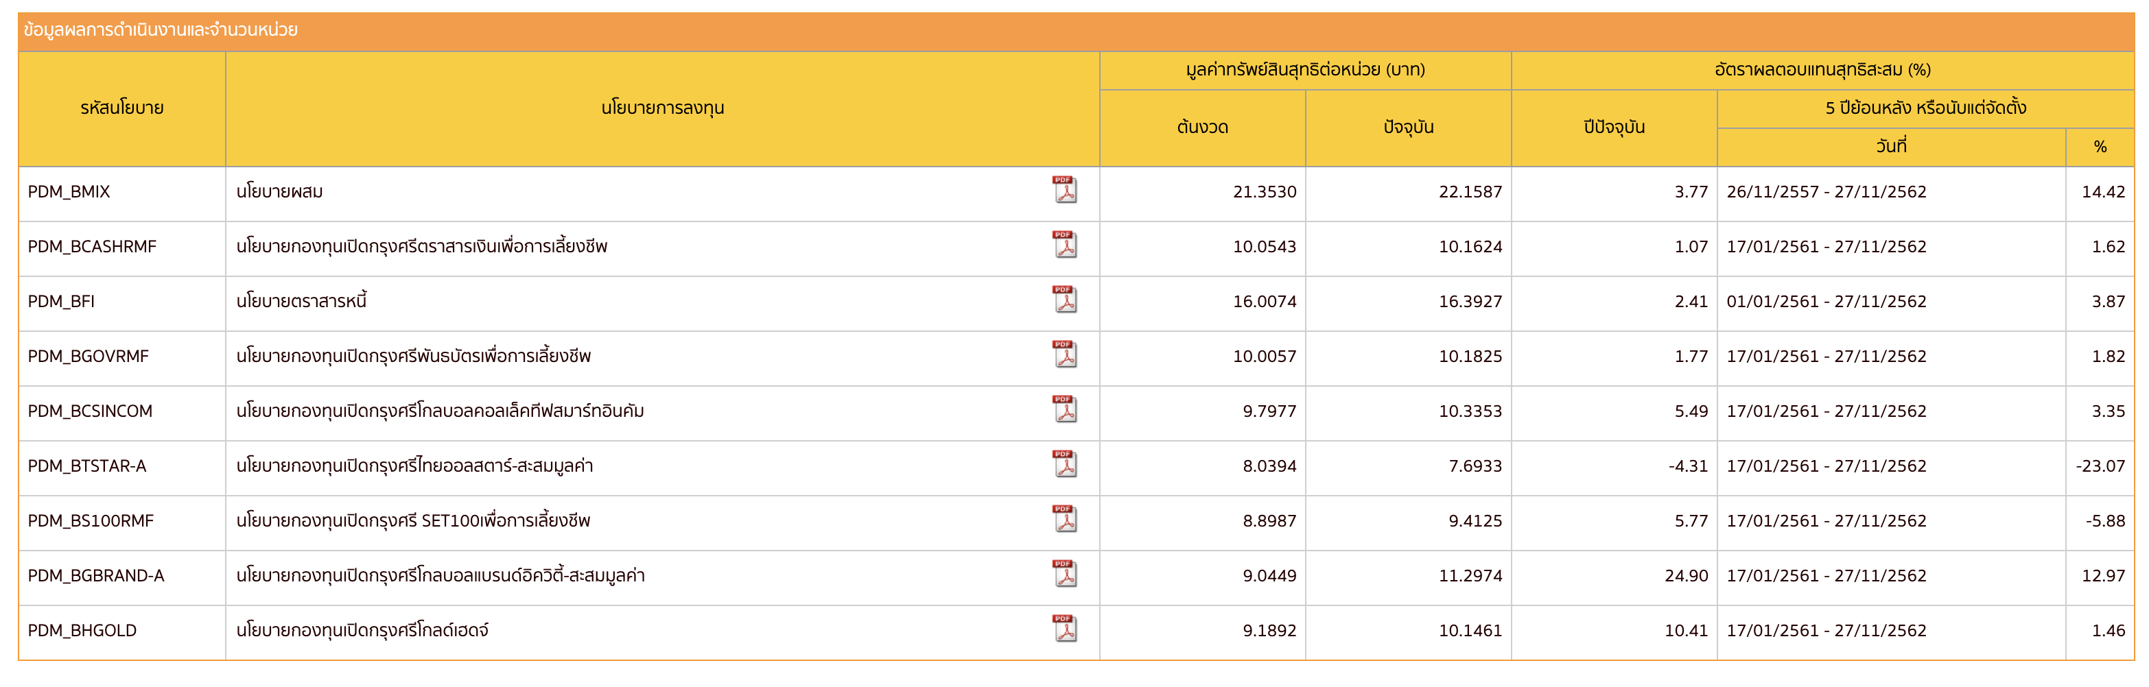Select current NAV value 11.2974
2149x687 pixels.
click(1470, 575)
